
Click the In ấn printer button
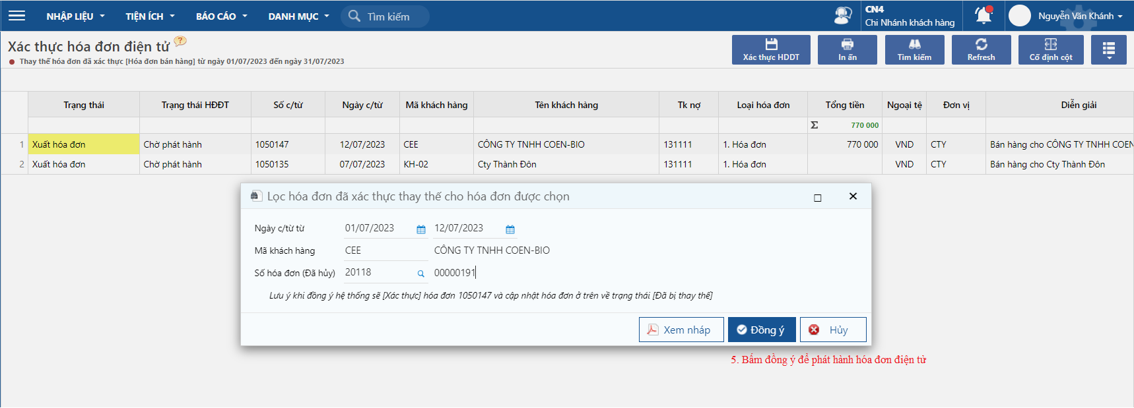[x=847, y=49]
